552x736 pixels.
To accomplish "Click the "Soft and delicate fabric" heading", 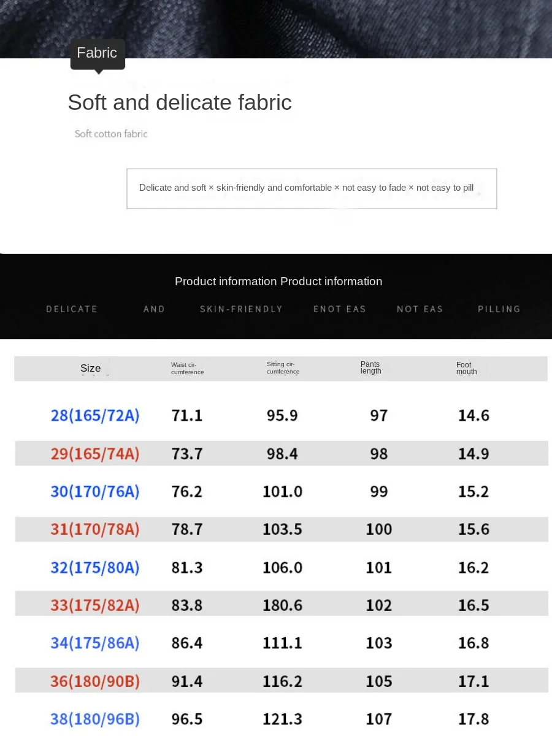I will 179,102.
